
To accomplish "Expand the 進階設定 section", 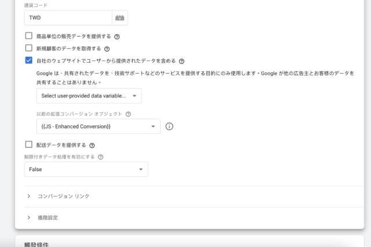I will coord(194,217).
